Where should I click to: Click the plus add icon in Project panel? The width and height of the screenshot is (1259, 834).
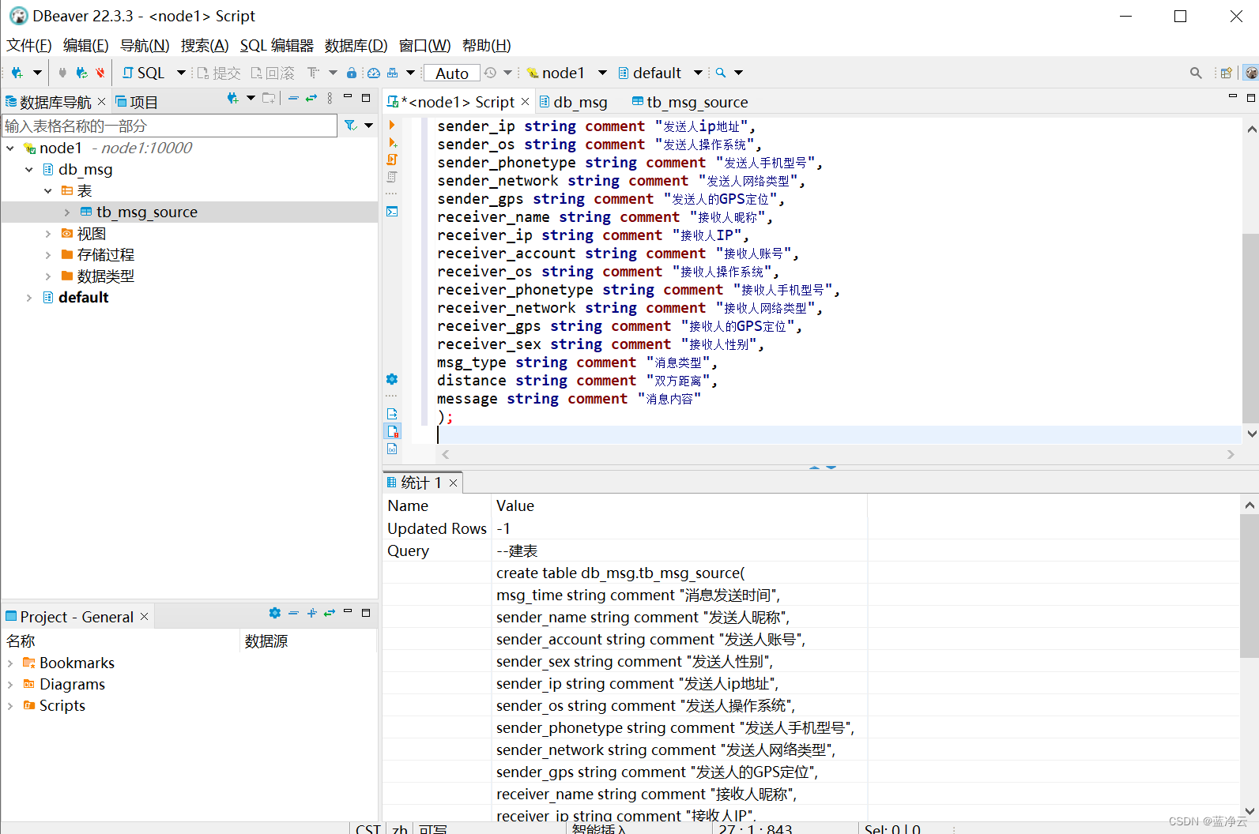pyautogui.click(x=311, y=613)
